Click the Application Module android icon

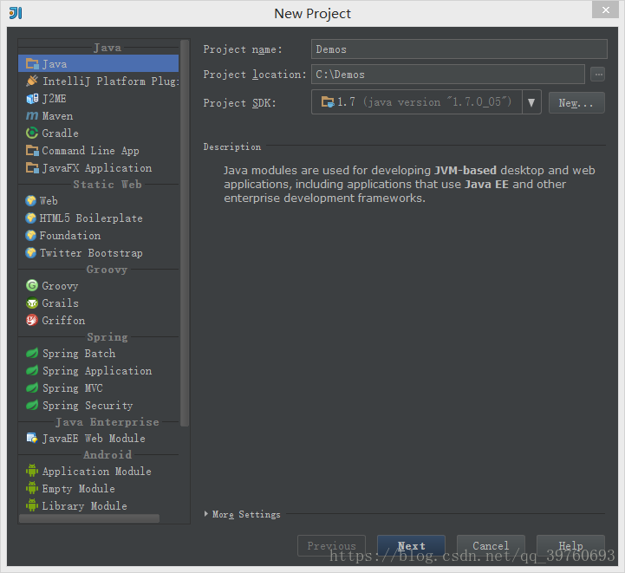[32, 471]
